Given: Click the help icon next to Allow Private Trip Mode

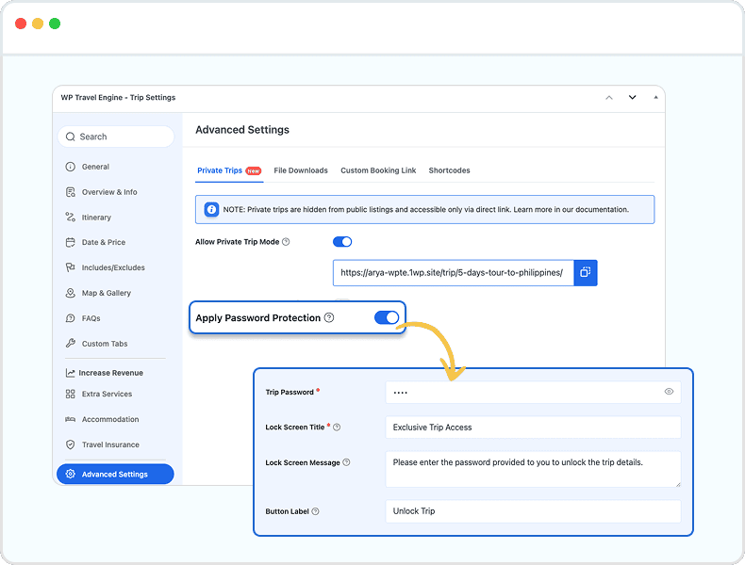Looking at the screenshot, I should pos(286,242).
